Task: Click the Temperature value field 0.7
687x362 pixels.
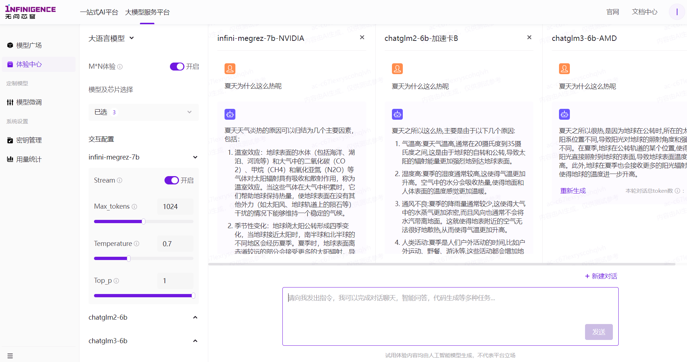Action: pyautogui.click(x=175, y=244)
